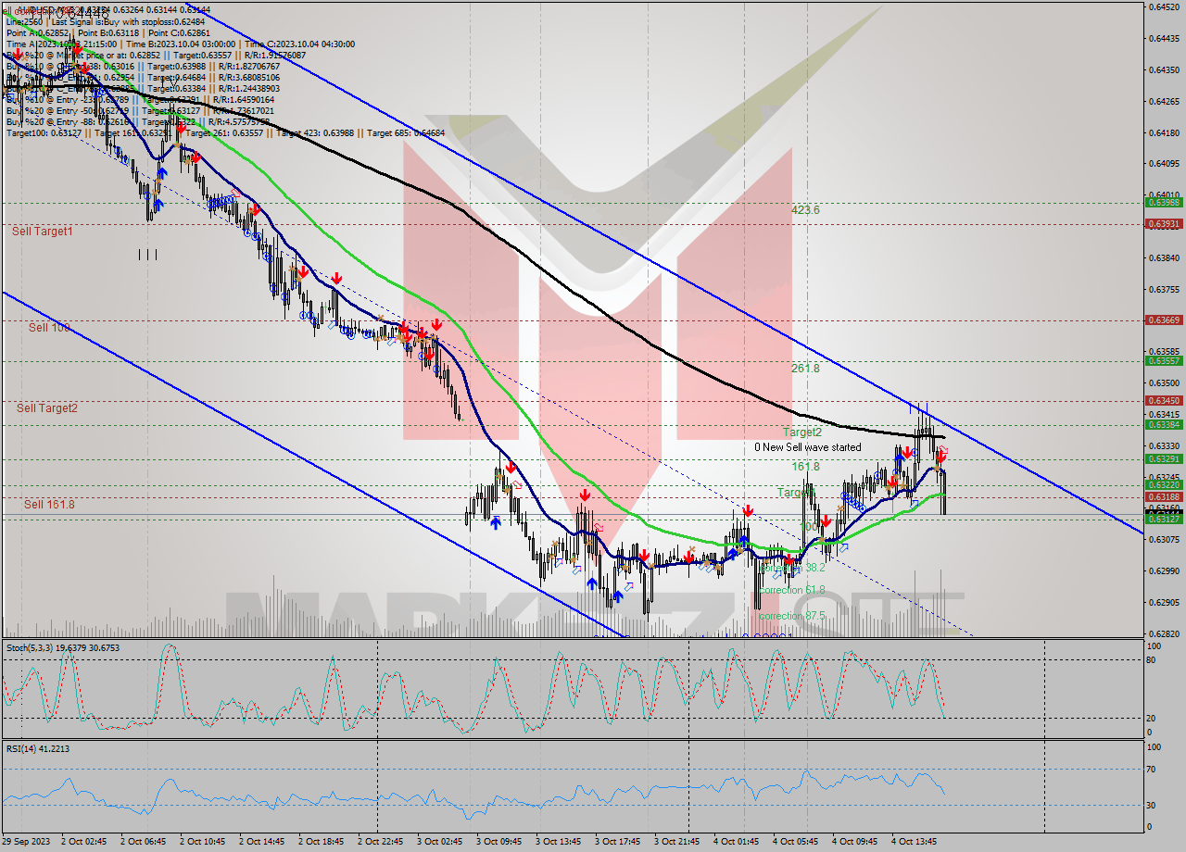
Task: Click the 0.64180 price axis value
Action: tap(1164, 132)
